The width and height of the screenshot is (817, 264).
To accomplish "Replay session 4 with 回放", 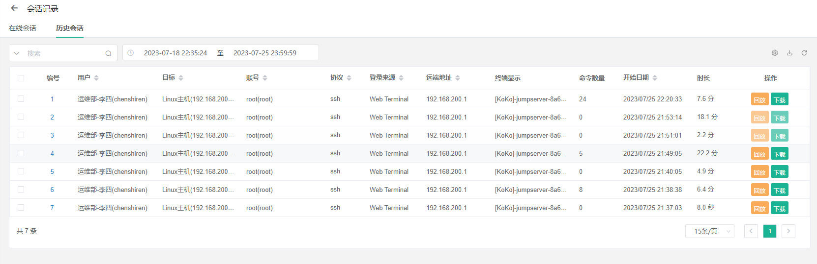I will coord(760,154).
